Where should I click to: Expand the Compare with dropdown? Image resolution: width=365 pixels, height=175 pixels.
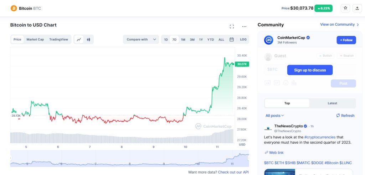point(141,39)
